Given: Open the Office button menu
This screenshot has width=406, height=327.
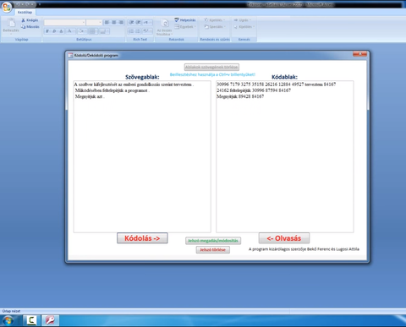Looking at the screenshot, I should point(7,7).
